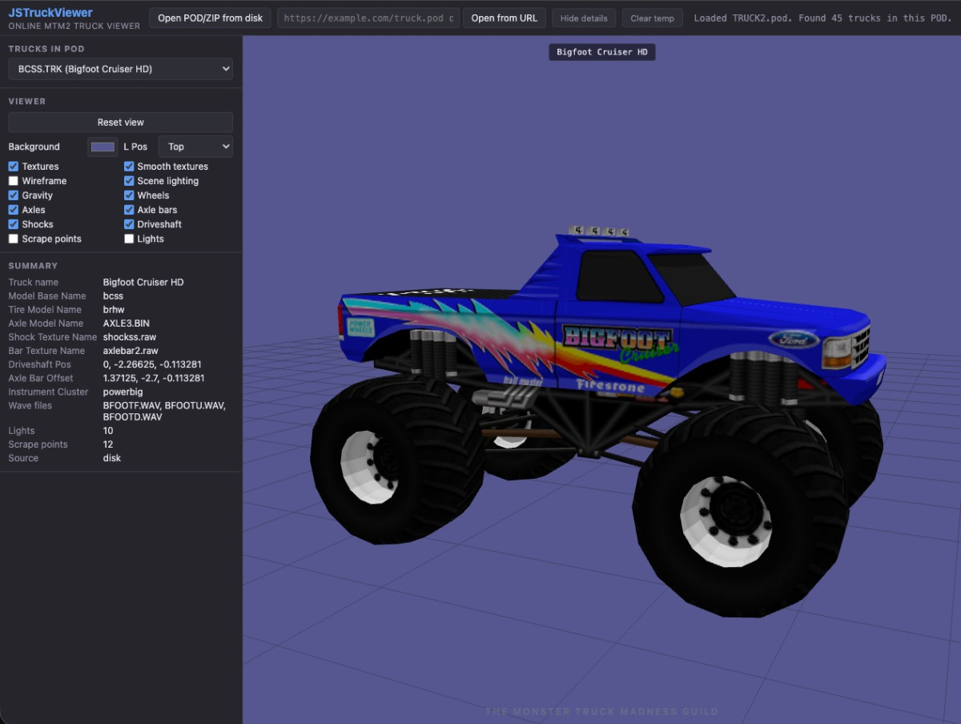Open the Trucks in POD dropdown

point(121,69)
